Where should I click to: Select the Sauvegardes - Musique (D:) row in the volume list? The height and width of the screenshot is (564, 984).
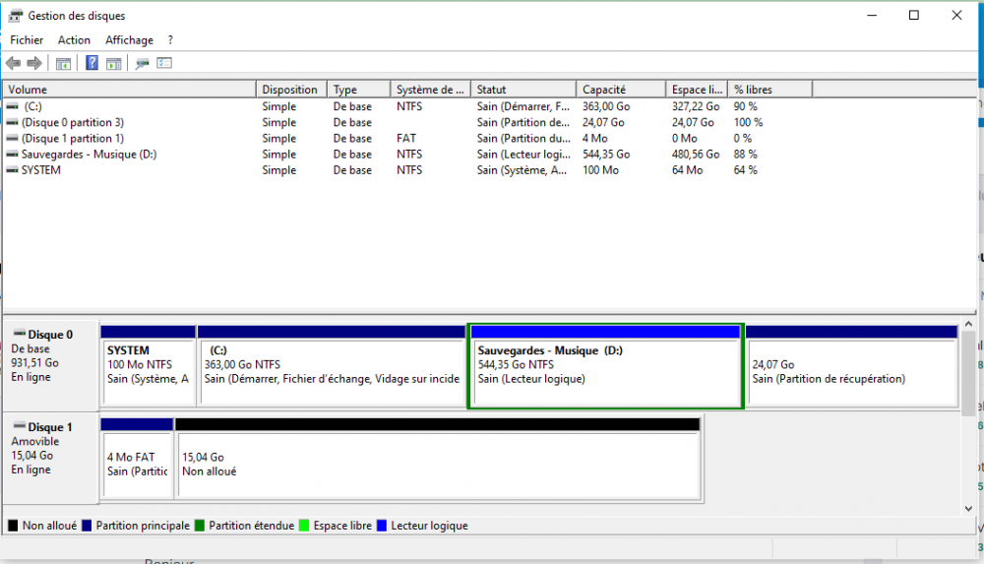[89, 155]
